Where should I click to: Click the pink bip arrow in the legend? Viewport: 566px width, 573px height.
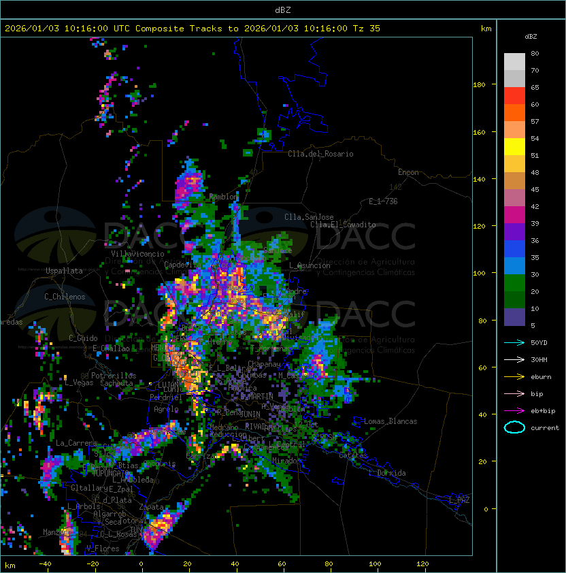(514, 394)
